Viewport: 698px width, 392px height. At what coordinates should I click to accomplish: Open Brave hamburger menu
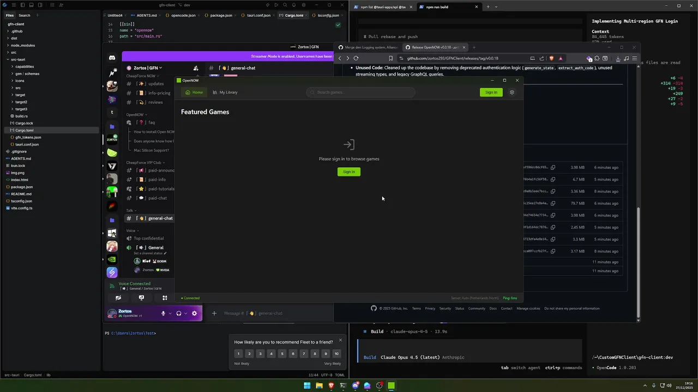[634, 58]
